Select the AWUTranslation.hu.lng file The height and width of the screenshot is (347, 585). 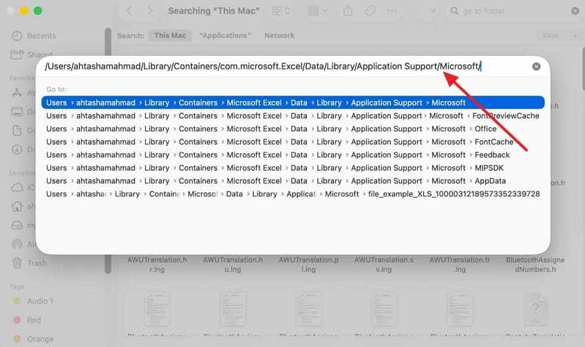pos(233,264)
